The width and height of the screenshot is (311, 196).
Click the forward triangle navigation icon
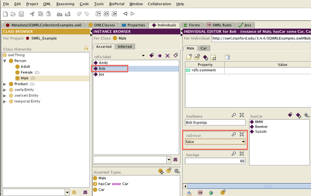(133, 14)
